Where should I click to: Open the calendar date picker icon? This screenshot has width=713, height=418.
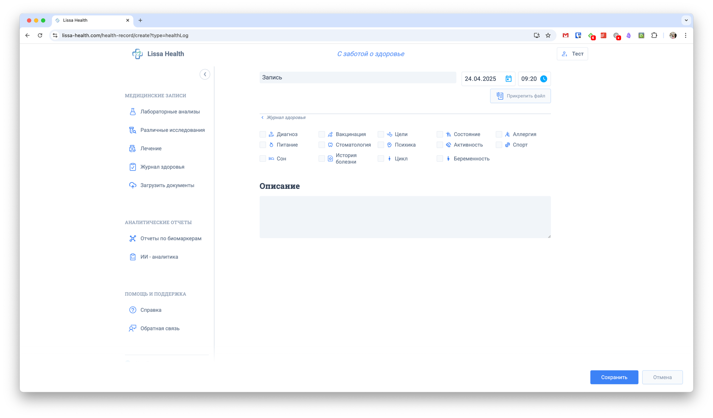508,79
